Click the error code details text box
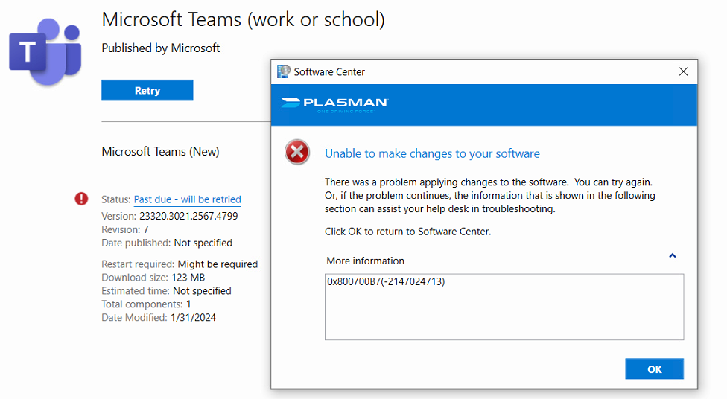Viewport: 727px width, 399px height. tap(504, 307)
